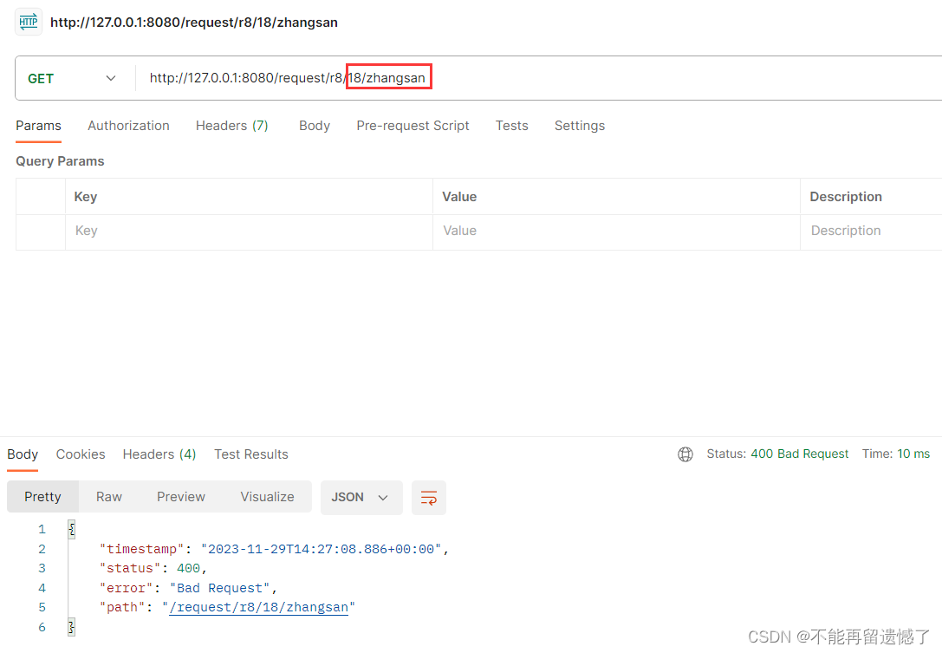
Task: Select the Preview view button
Action: pyautogui.click(x=181, y=497)
